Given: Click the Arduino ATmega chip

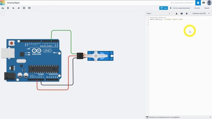Looking at the screenshot, I should [x=43, y=69].
